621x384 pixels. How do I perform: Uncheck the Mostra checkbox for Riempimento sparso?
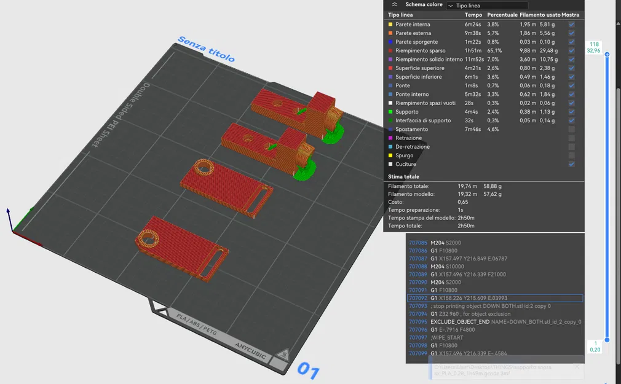(571, 50)
